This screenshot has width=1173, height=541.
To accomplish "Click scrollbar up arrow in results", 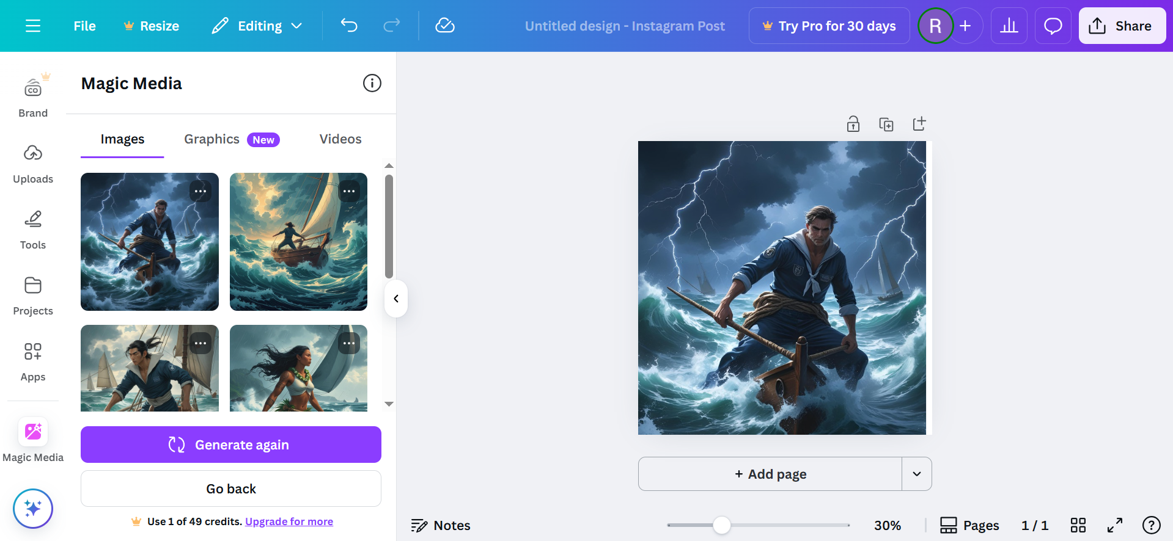I will click(389, 166).
